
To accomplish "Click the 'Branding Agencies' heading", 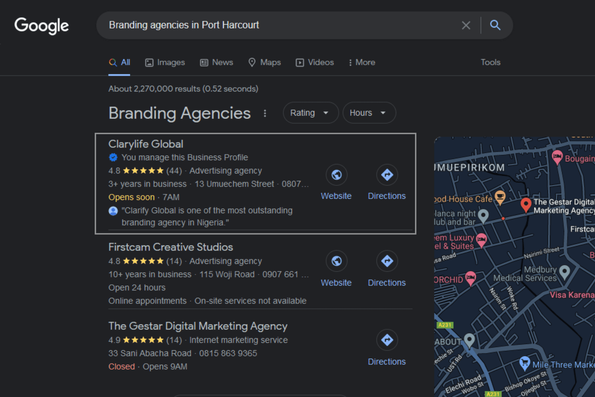I will (x=180, y=113).
